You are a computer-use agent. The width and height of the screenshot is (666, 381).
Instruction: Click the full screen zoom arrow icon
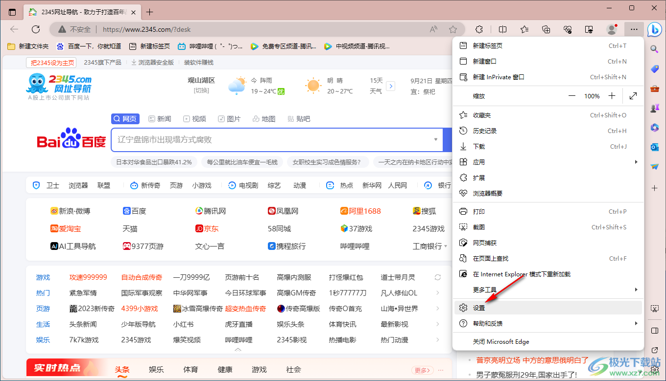coord(633,96)
